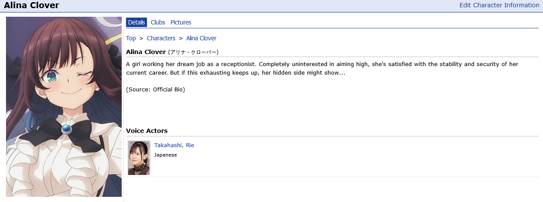Go to Top in the breadcrumb

(131, 38)
